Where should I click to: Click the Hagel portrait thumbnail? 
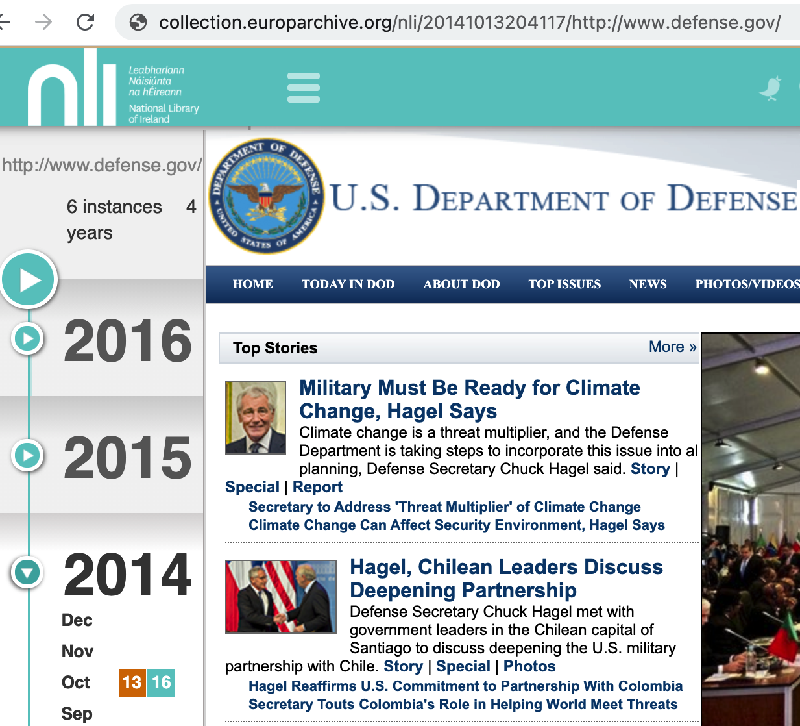256,418
